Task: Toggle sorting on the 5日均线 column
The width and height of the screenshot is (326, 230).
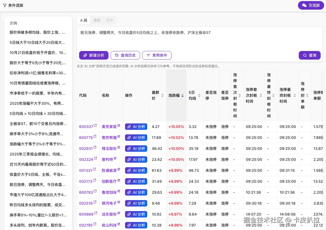Action: (x=199, y=95)
